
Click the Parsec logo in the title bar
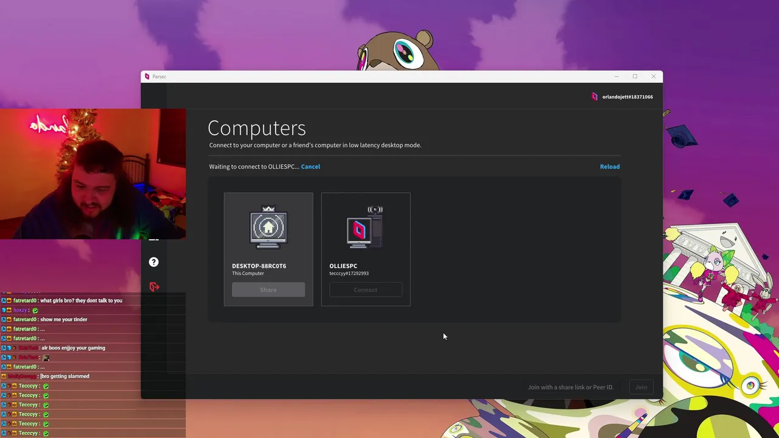(147, 77)
